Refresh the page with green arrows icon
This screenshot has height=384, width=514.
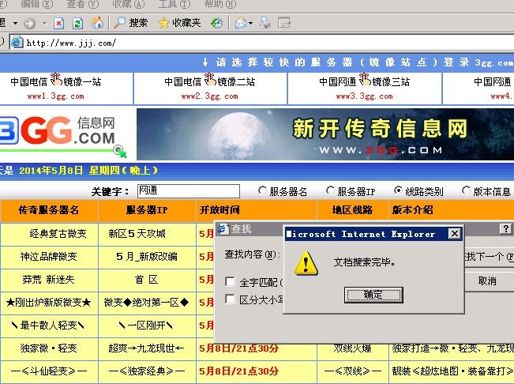tap(77, 23)
